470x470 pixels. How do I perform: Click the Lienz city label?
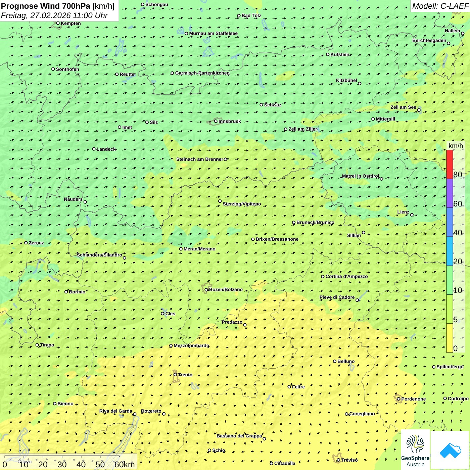(403, 212)
